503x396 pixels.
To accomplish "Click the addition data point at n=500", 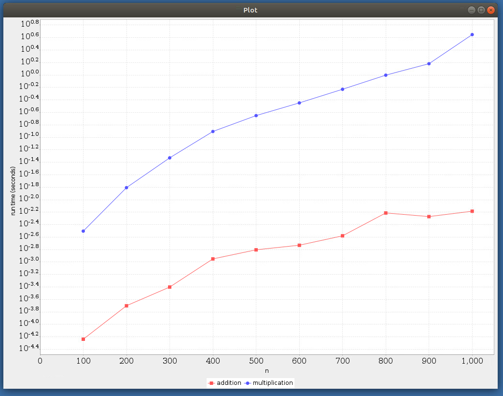I will (x=256, y=250).
